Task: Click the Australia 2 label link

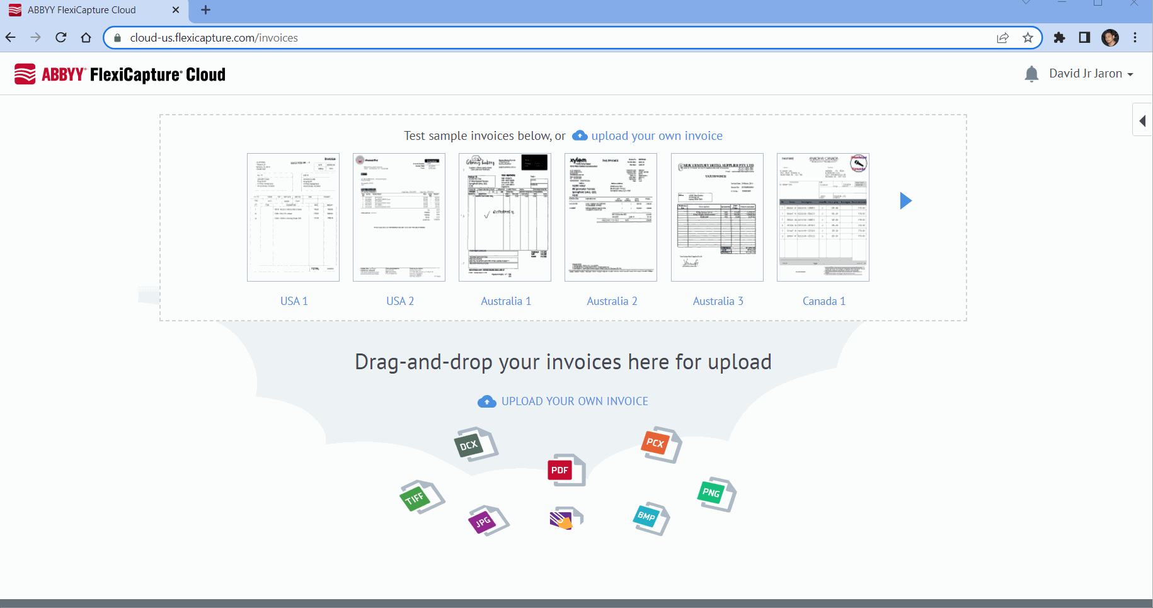Action: tap(612, 301)
